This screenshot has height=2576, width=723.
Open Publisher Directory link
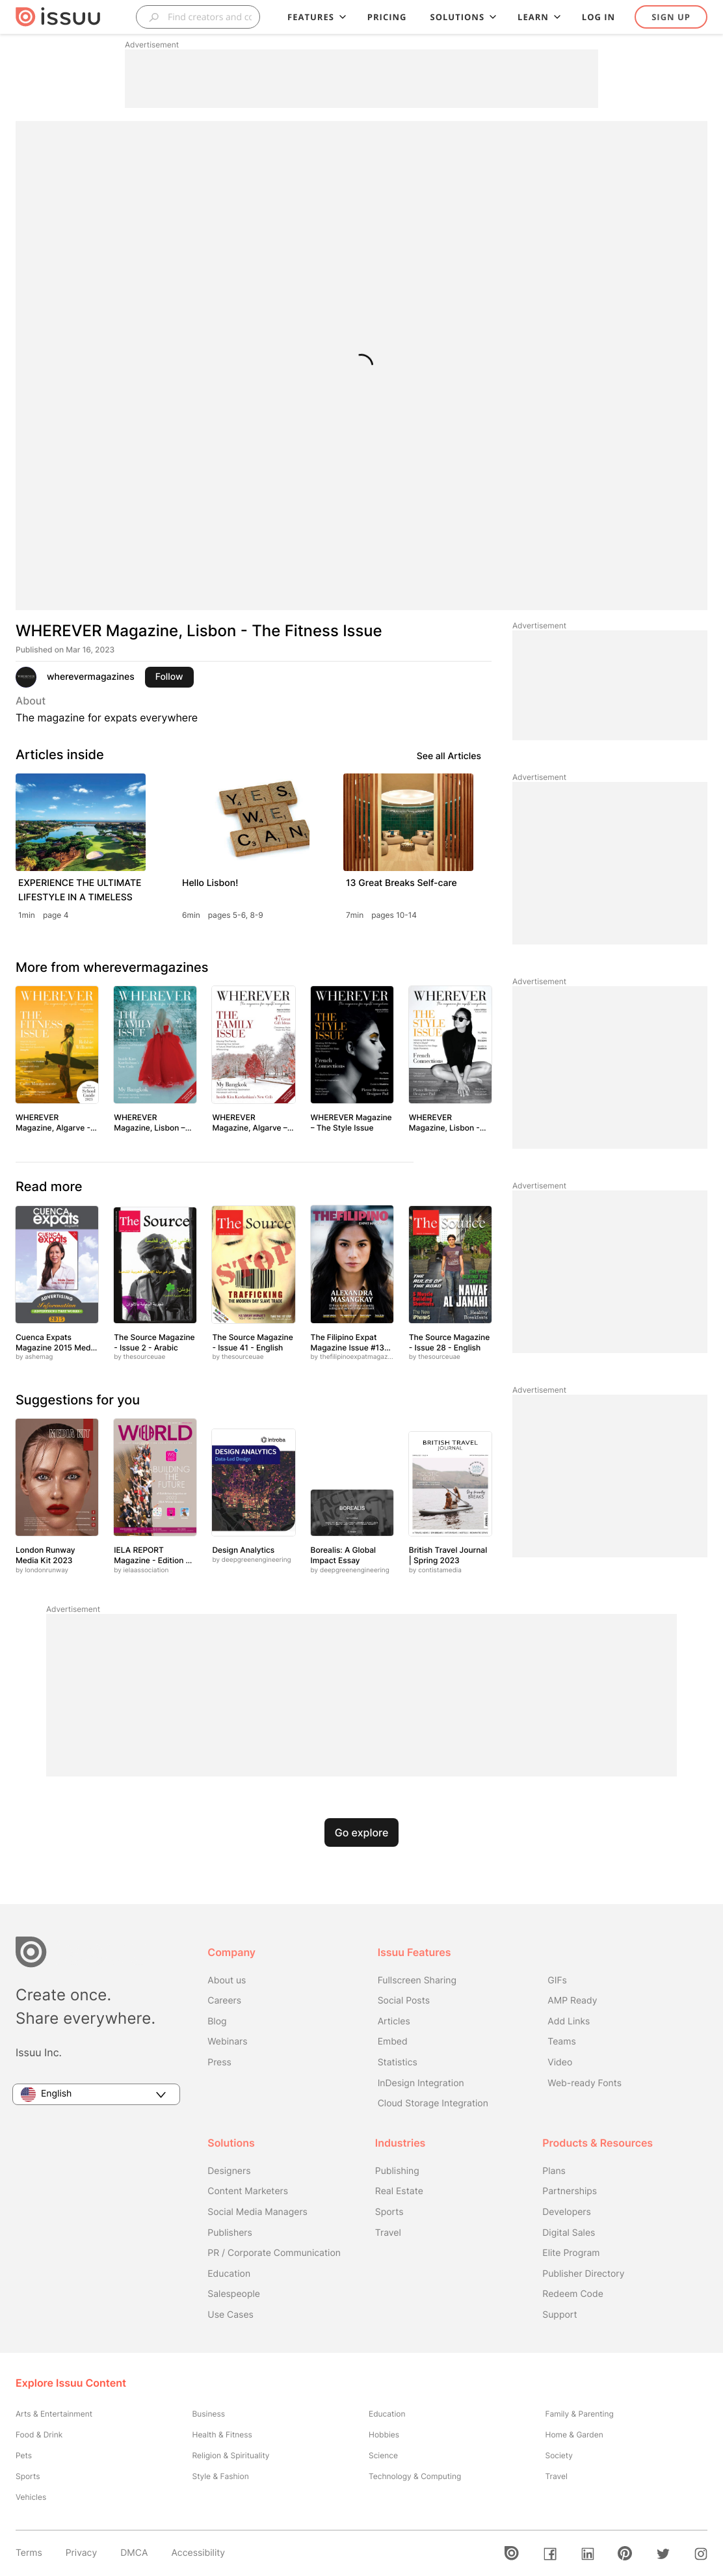coord(583,2273)
